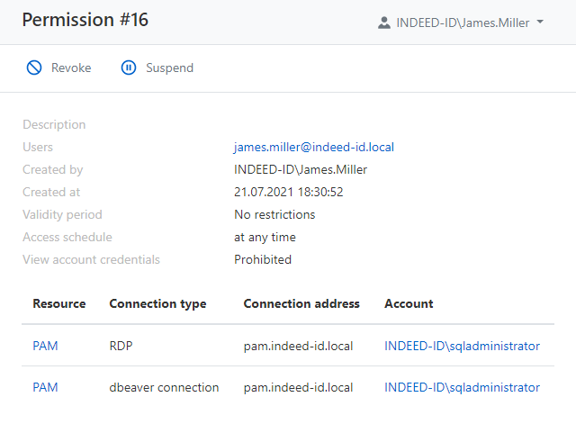This screenshot has width=576, height=424.
Task: Click the Permission #16 page heading
Action: (x=85, y=20)
